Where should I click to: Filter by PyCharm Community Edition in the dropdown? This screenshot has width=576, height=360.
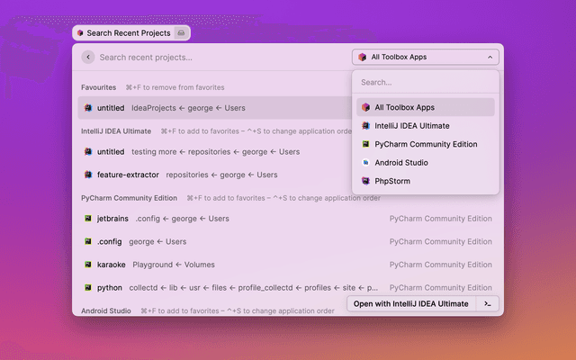[x=425, y=144]
